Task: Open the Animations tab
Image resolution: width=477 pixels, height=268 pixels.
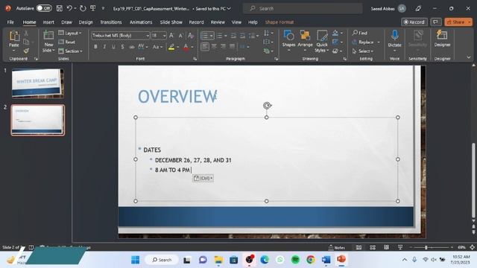Action: coord(141,22)
